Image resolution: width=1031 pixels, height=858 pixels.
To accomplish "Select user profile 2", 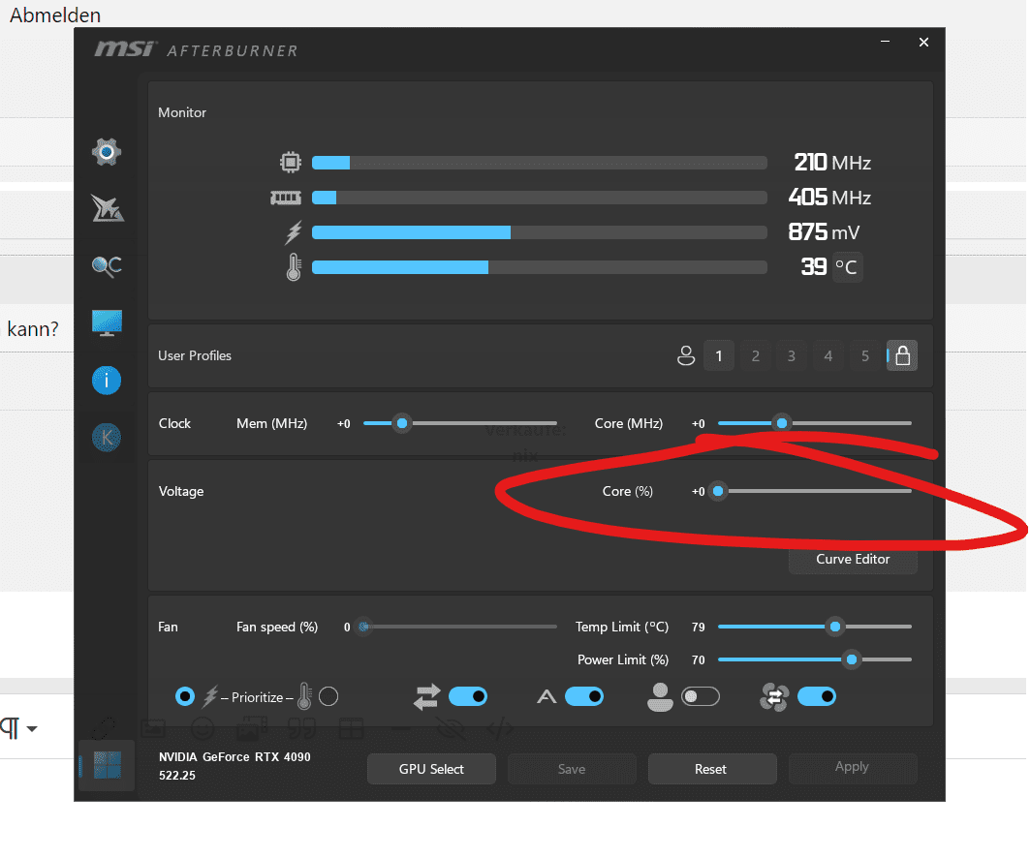I will (756, 355).
